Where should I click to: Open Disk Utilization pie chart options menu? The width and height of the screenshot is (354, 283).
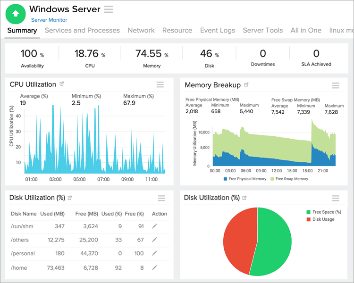pyautogui.click(x=336, y=198)
